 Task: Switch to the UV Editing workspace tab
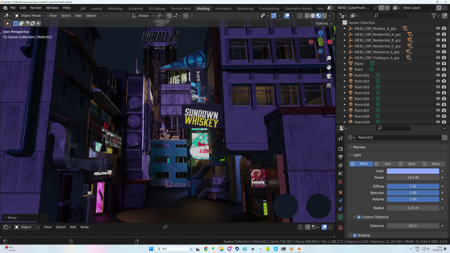[157, 9]
